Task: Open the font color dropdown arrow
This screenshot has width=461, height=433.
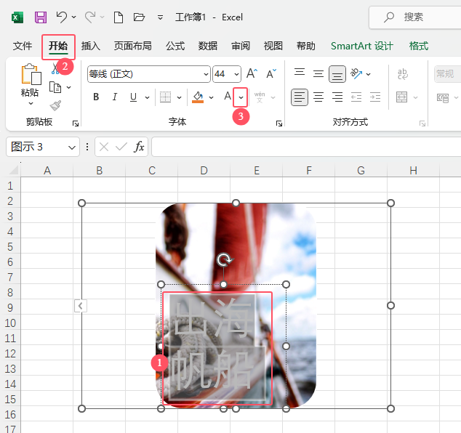Action: [241, 97]
